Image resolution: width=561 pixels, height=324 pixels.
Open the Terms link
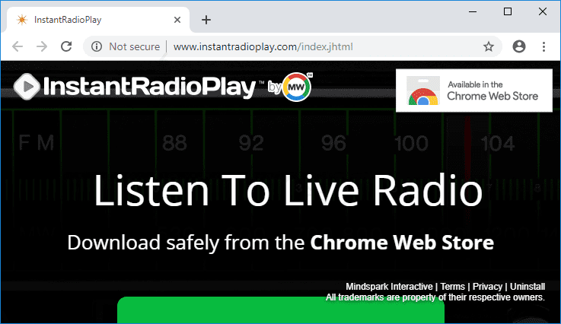pos(452,287)
